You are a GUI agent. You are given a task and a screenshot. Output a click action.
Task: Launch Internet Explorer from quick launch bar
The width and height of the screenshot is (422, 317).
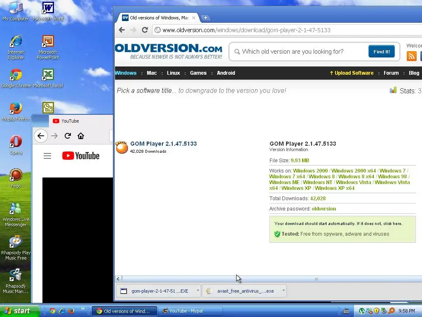(62, 311)
